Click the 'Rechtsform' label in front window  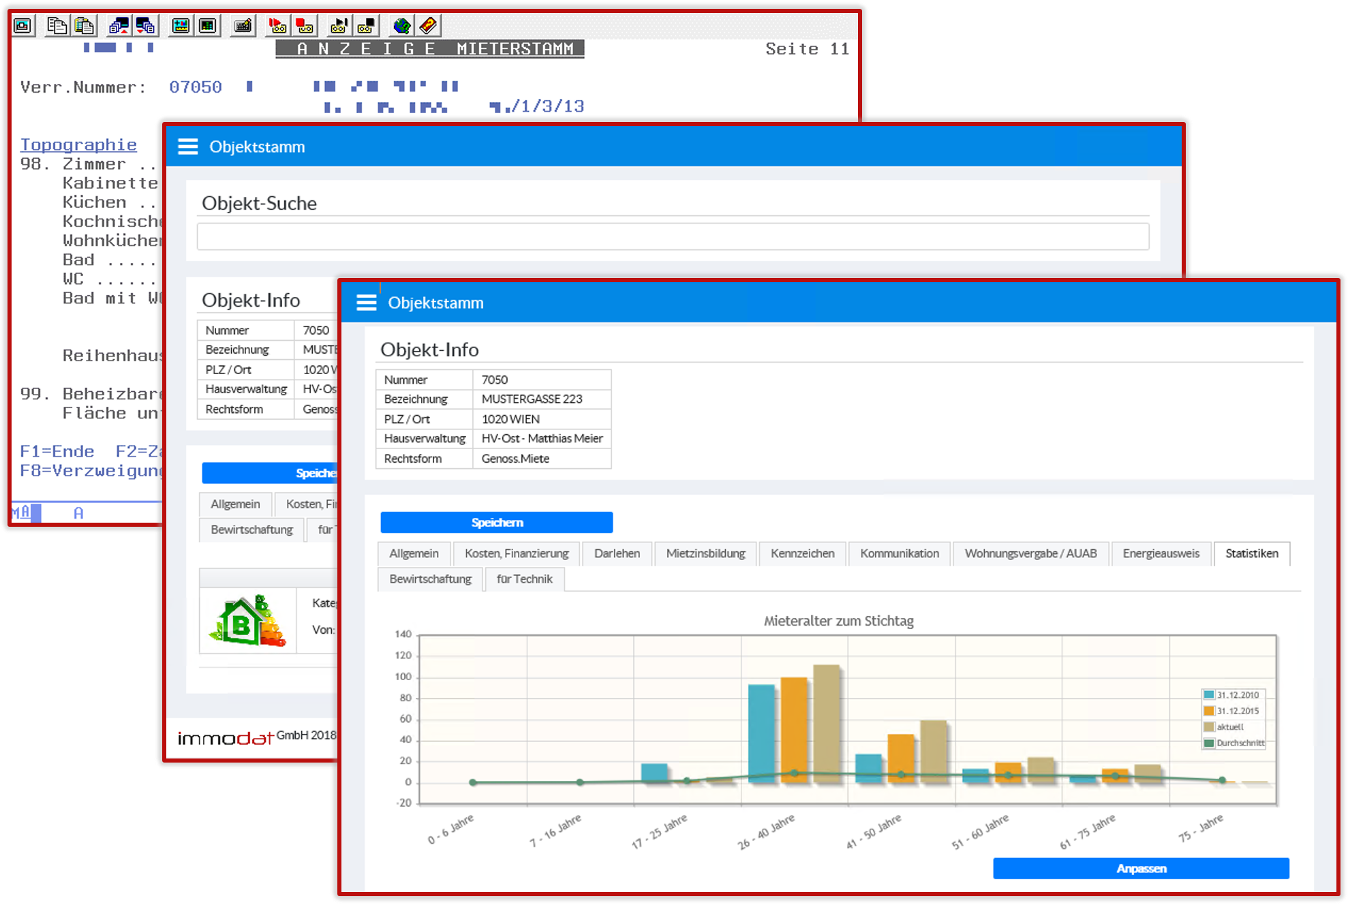click(x=412, y=459)
